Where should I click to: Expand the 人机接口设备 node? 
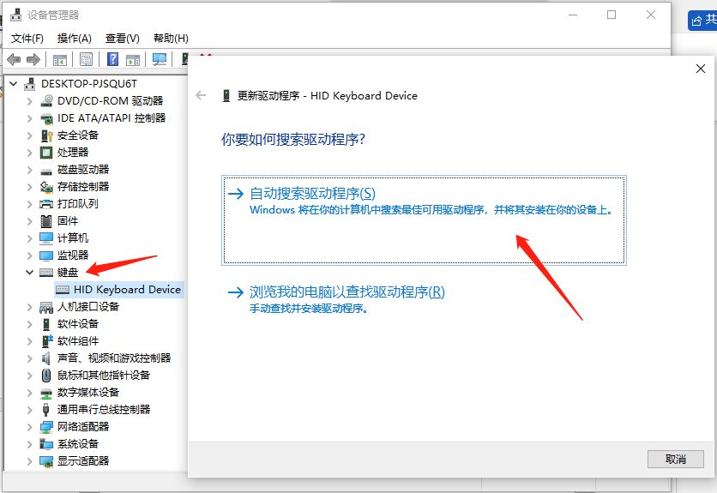[x=30, y=307]
